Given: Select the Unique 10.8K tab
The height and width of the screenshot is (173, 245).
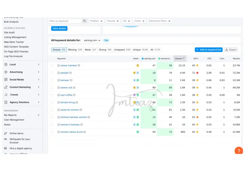Looking at the screenshot, I should pos(140,50).
